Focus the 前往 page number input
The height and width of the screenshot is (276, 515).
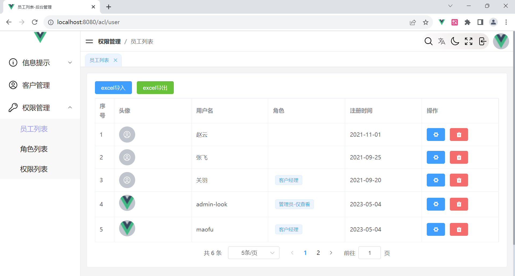coord(370,253)
